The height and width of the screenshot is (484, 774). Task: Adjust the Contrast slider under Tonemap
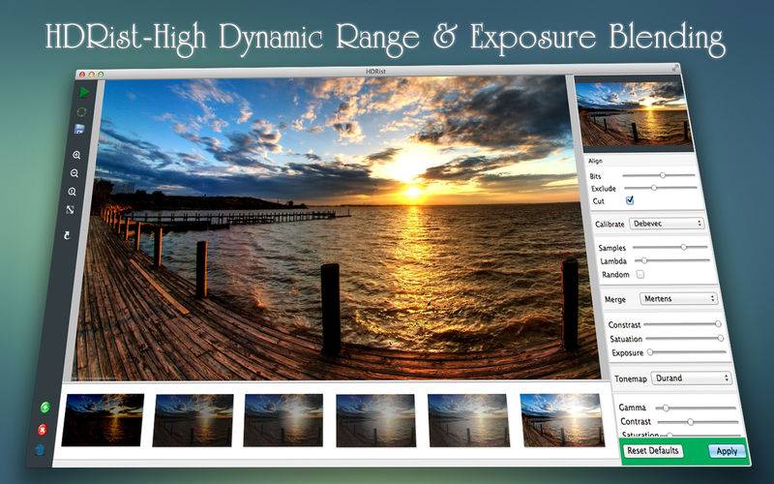[x=698, y=422]
